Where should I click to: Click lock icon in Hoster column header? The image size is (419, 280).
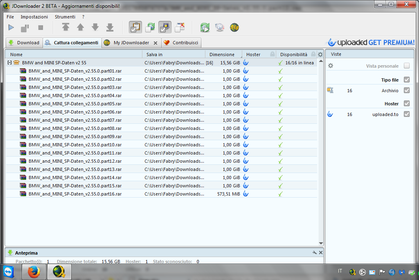tap(272, 55)
